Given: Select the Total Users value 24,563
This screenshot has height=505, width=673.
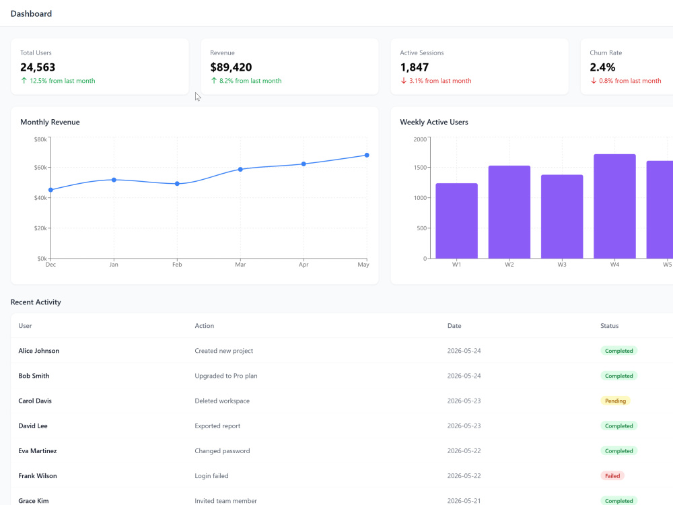Looking at the screenshot, I should coord(38,67).
